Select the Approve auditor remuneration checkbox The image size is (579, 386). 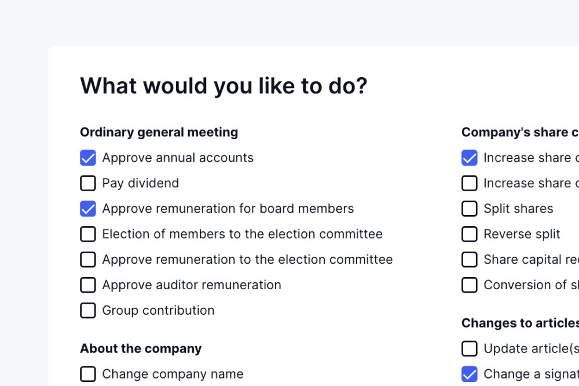click(88, 285)
